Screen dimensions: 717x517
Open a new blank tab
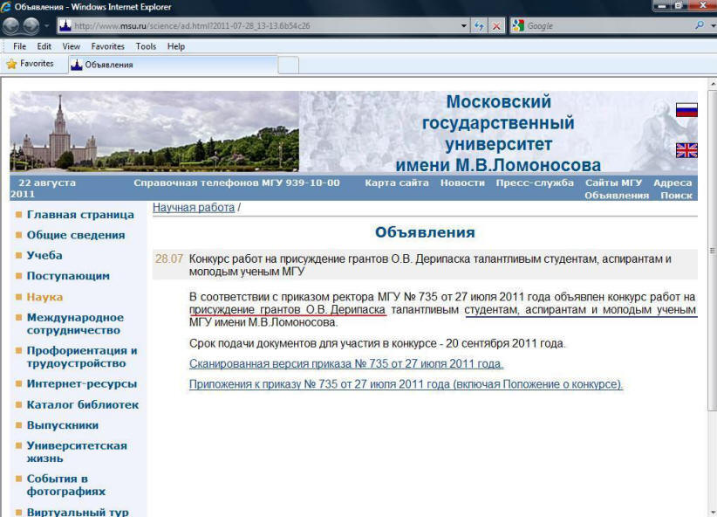click(288, 65)
